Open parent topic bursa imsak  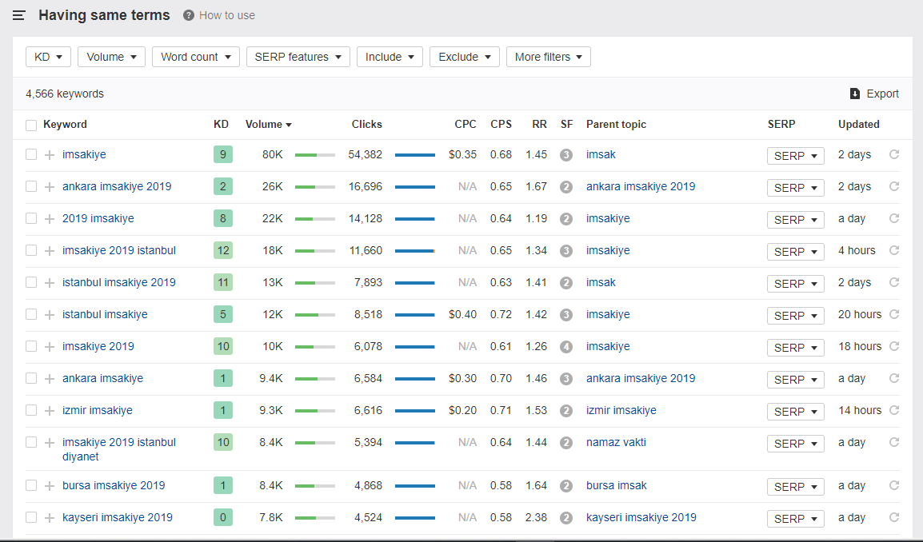[x=617, y=485]
